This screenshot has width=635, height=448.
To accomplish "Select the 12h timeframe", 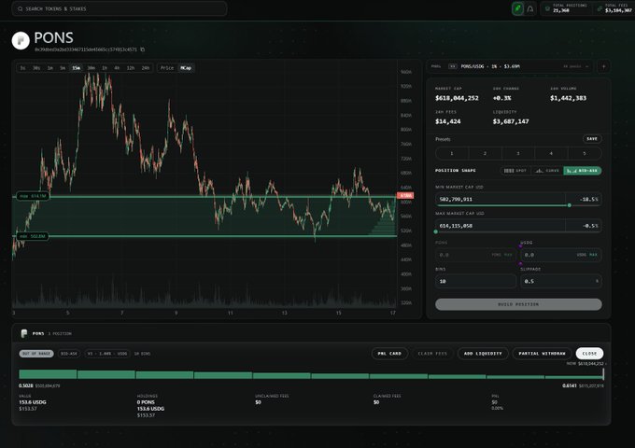I will click(131, 68).
